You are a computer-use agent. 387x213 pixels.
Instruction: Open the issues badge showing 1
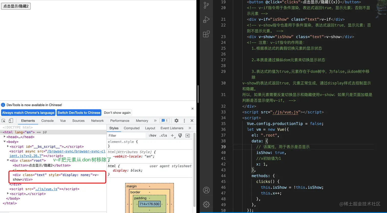[x=165, y=121]
